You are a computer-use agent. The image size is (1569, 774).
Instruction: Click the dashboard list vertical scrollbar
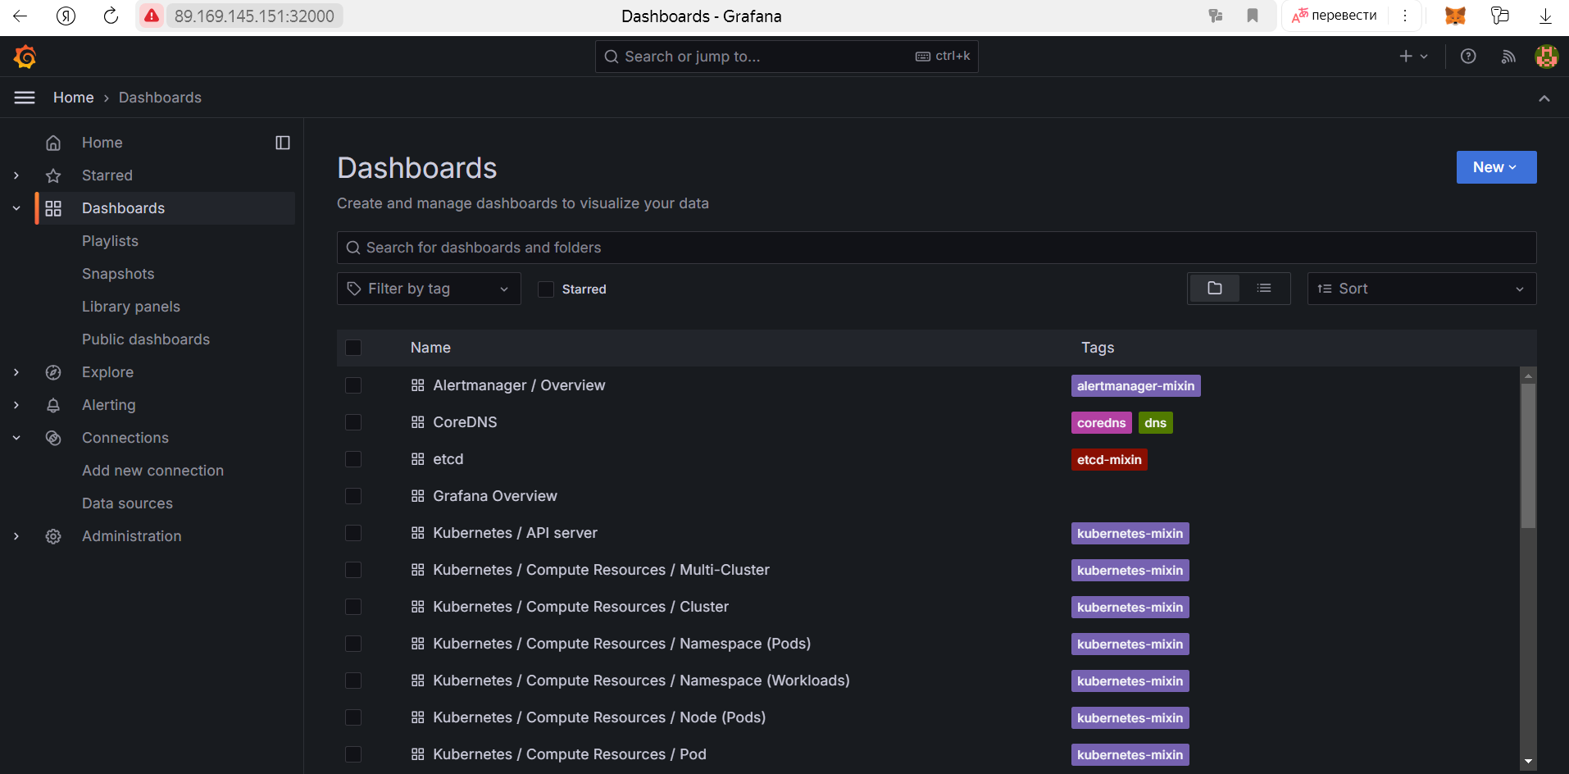click(x=1528, y=456)
